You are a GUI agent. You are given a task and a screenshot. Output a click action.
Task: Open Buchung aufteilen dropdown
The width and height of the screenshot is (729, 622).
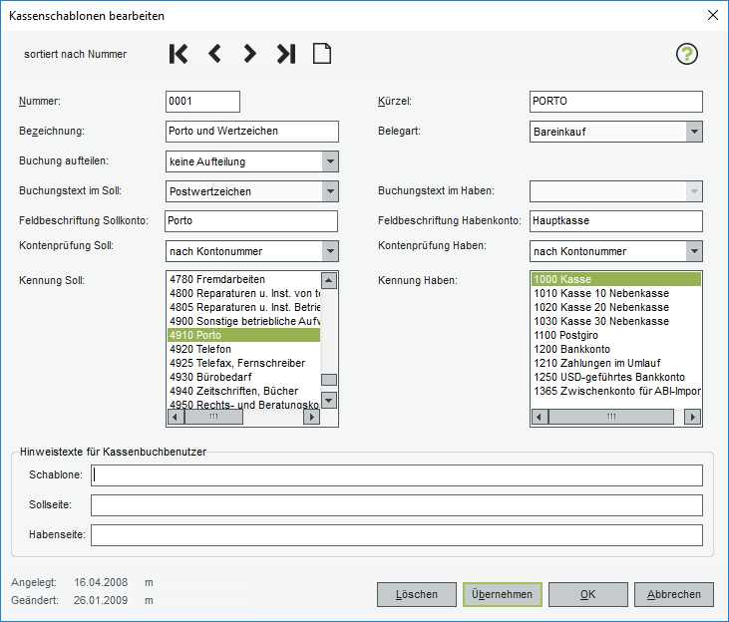pyautogui.click(x=330, y=161)
